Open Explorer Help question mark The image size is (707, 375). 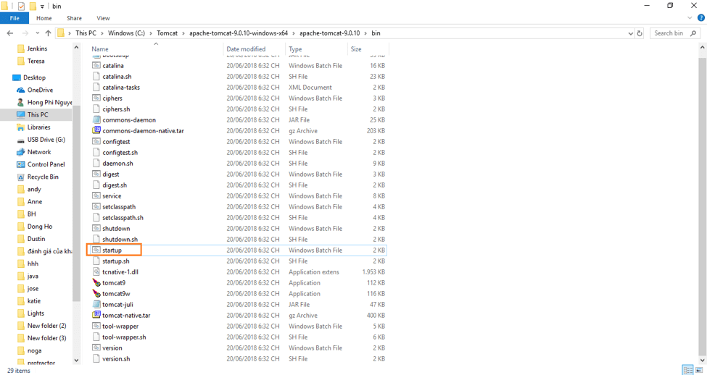point(701,18)
